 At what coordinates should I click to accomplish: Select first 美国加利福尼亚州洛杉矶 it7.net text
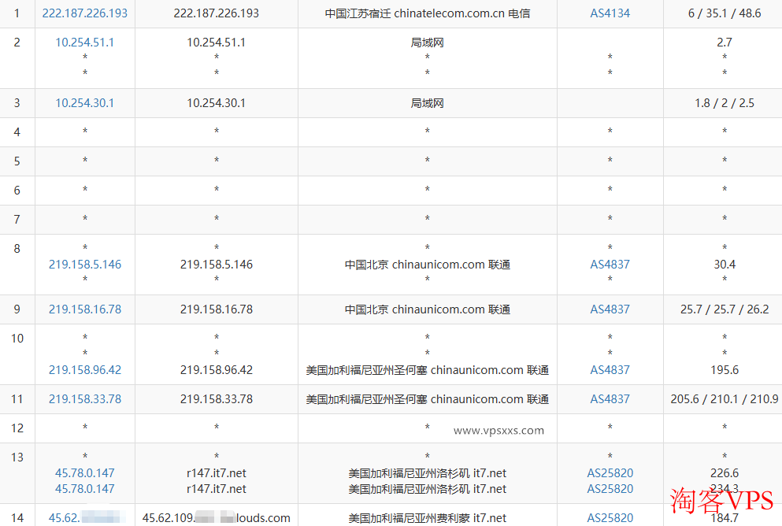tap(428, 473)
